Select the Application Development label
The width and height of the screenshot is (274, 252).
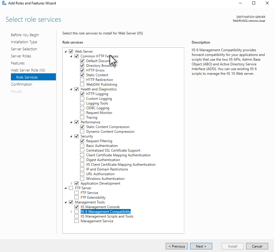100,183
